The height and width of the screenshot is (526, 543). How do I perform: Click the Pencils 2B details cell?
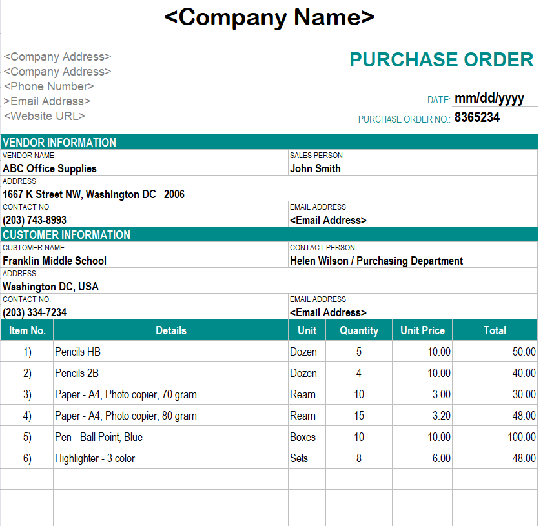click(x=170, y=373)
